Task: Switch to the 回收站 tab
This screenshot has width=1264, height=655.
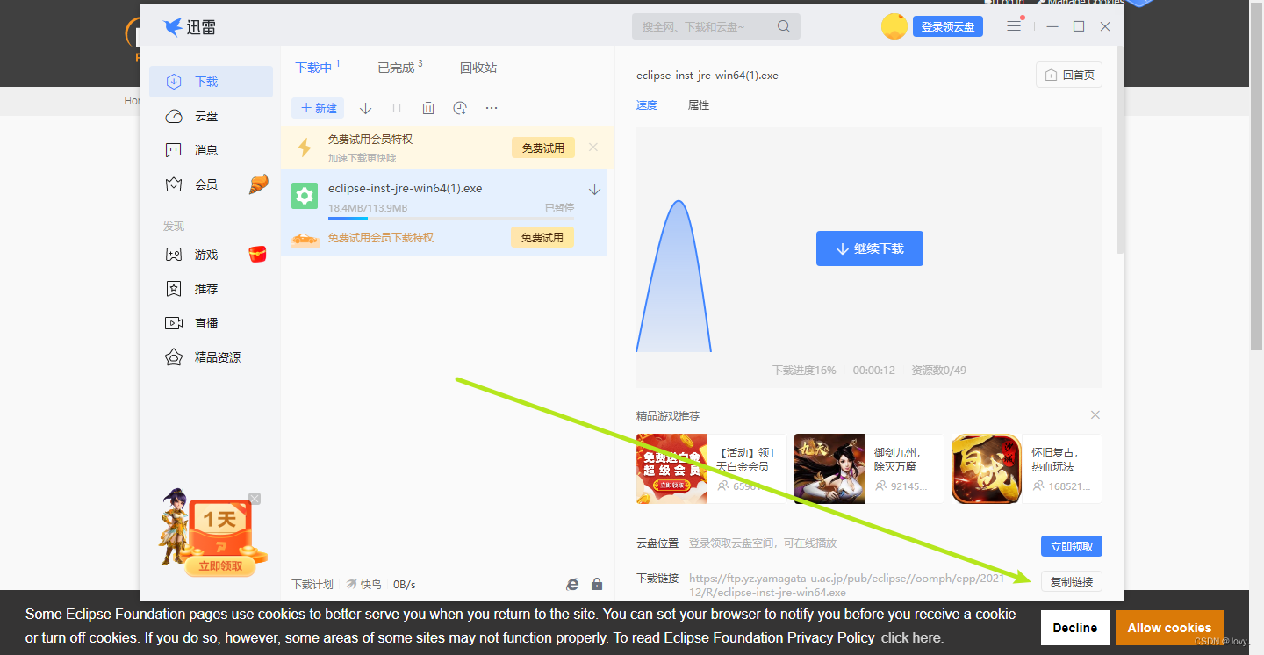Action: [x=478, y=68]
